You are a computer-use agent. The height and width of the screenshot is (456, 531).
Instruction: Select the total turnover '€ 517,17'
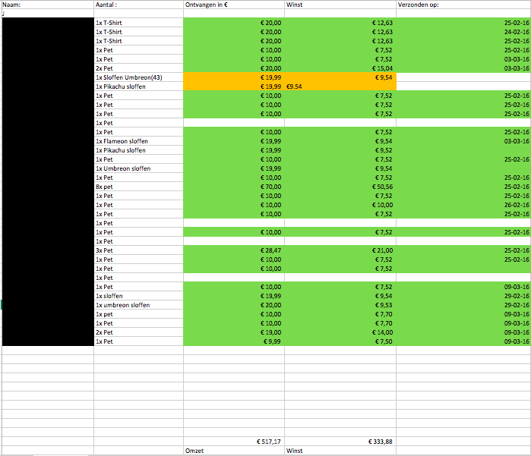[234, 442]
